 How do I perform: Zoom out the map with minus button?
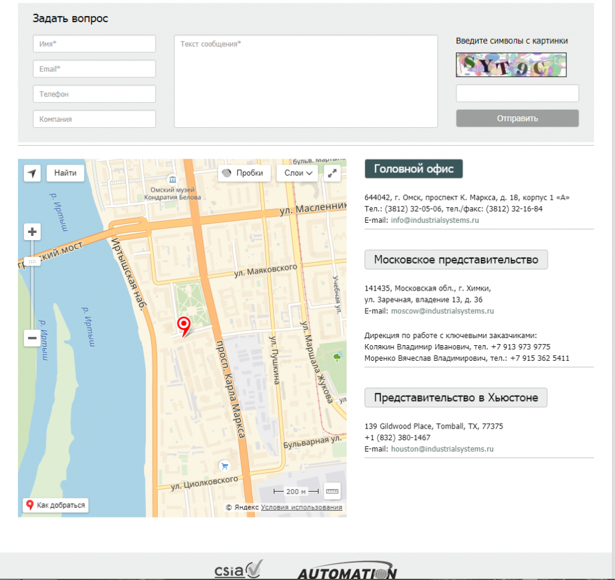32,339
